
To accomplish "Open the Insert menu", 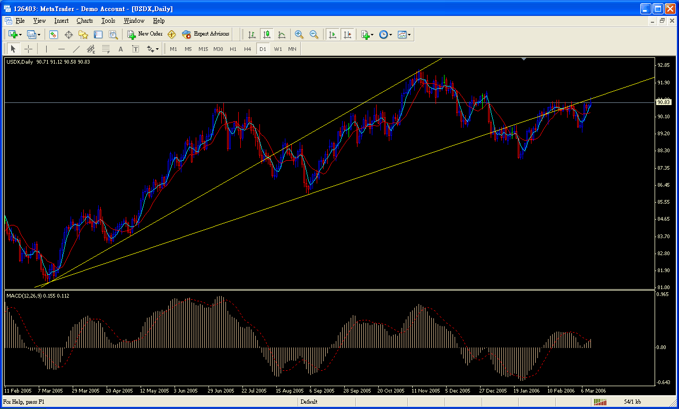I will [62, 21].
